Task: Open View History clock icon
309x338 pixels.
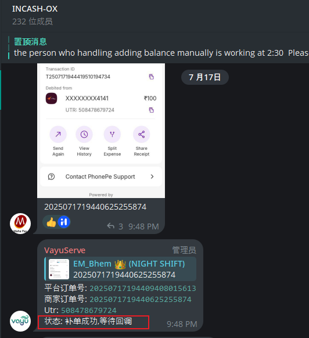Action: tap(84, 135)
